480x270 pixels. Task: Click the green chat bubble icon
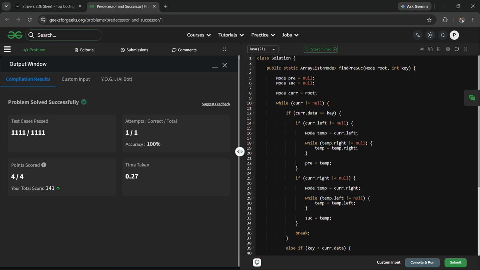coord(472,98)
